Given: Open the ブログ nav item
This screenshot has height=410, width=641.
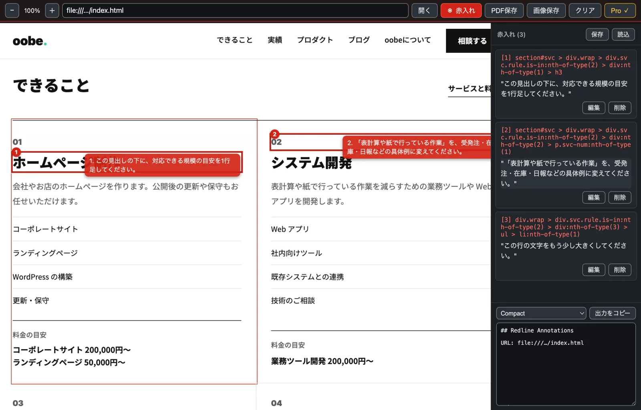Looking at the screenshot, I should click(x=359, y=40).
